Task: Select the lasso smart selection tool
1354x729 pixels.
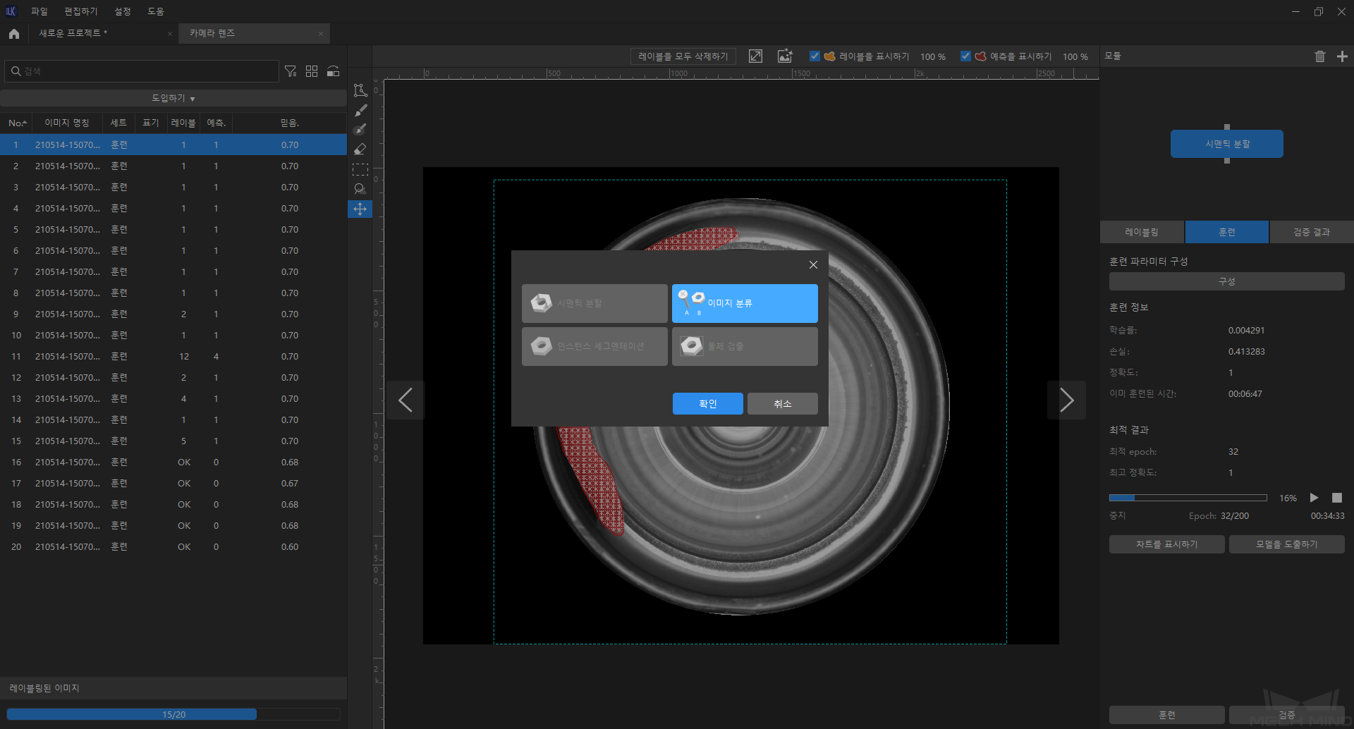Action: pyautogui.click(x=360, y=189)
